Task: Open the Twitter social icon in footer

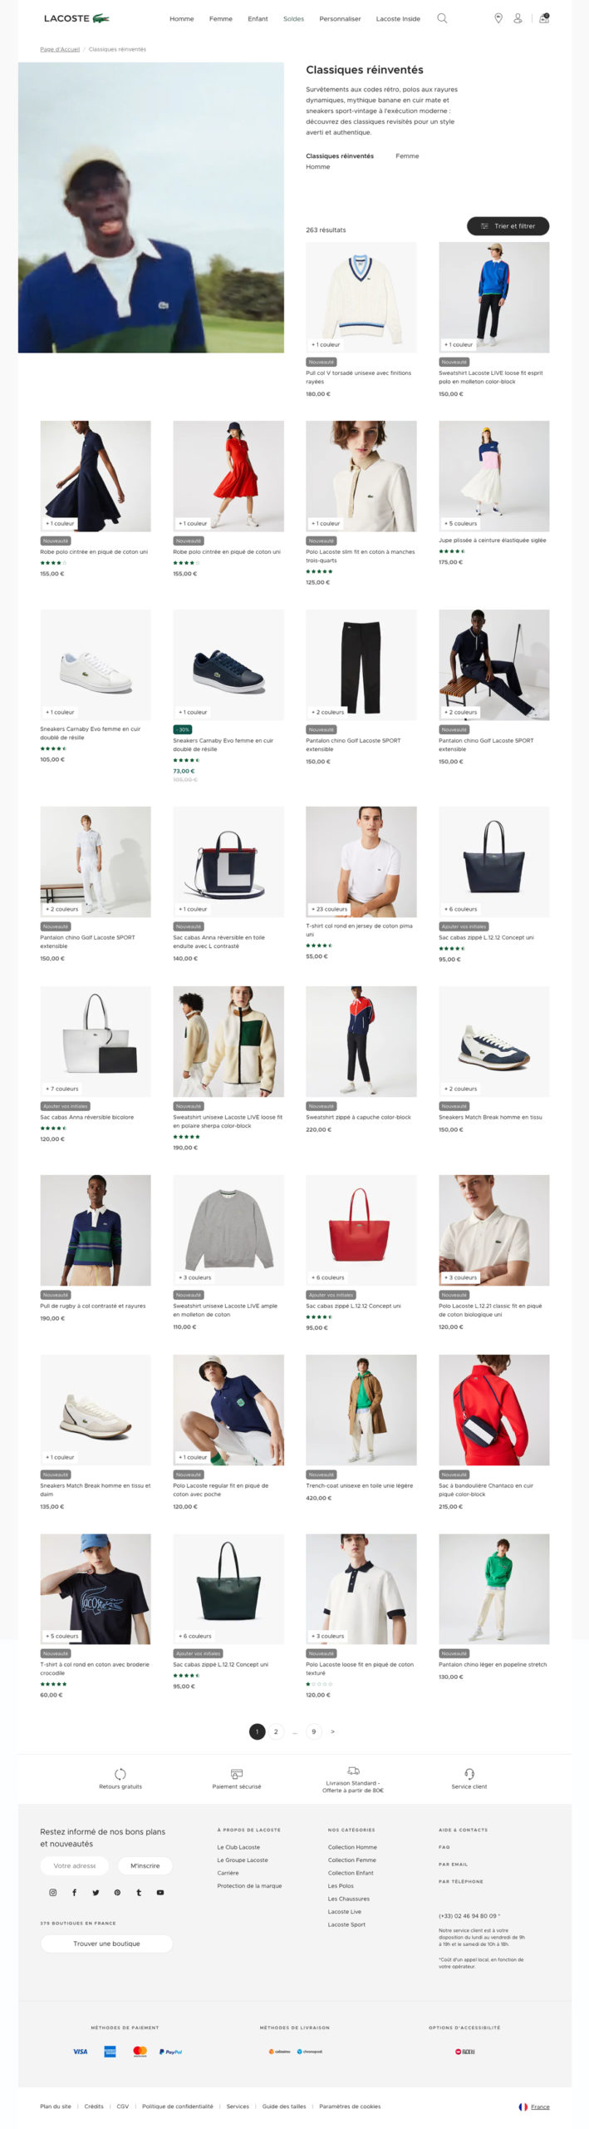Action: click(x=96, y=1892)
